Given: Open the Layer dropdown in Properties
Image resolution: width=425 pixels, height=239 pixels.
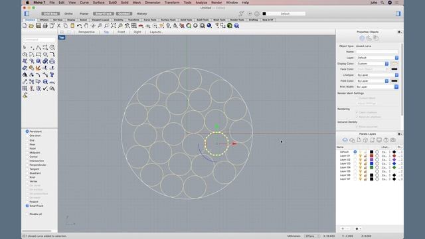Looking at the screenshot, I should pyautogui.click(x=377, y=58).
